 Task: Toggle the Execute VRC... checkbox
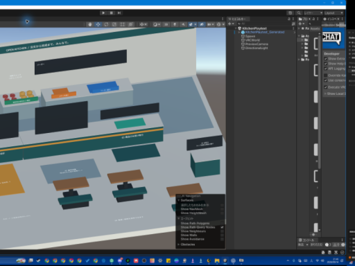click(x=326, y=87)
